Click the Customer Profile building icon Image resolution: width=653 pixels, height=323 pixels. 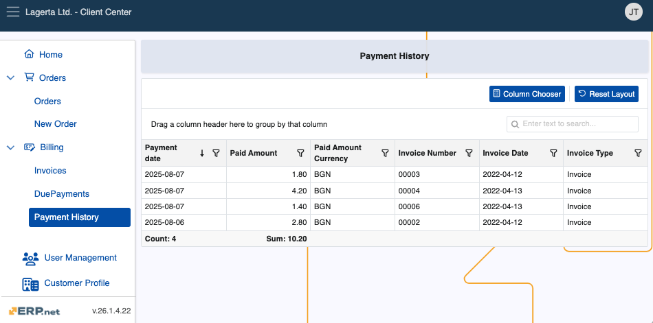(x=30, y=284)
